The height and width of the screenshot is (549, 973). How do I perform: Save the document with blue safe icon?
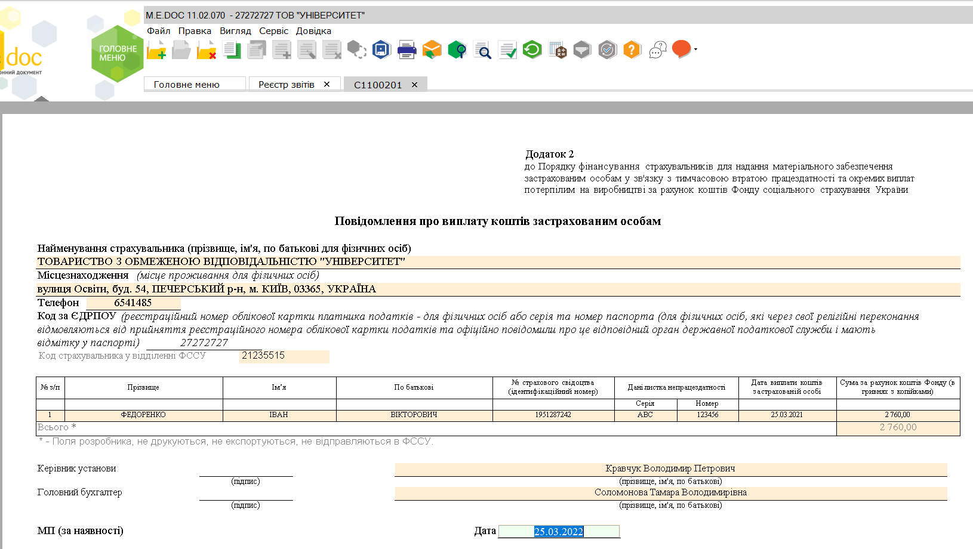381,50
